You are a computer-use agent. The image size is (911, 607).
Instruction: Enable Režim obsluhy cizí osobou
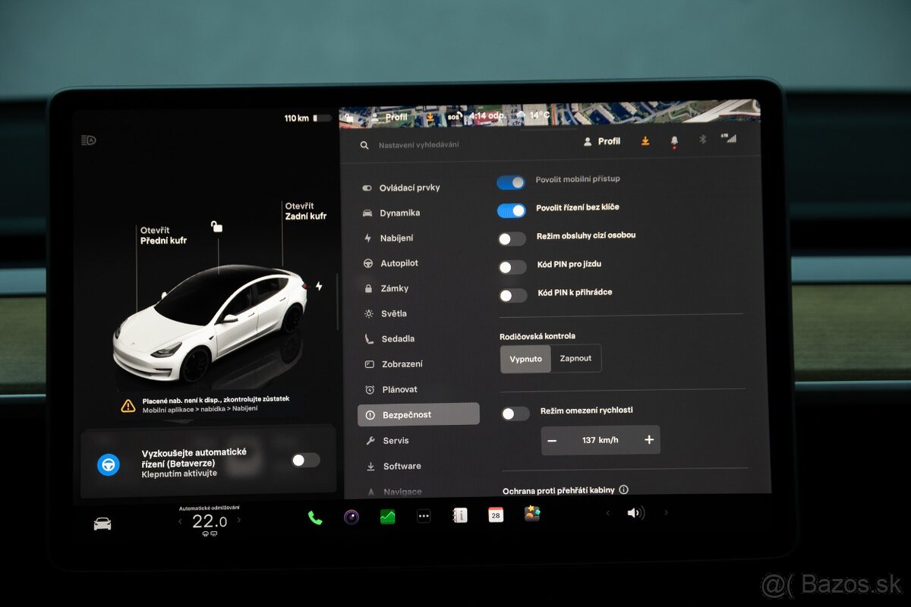tap(511, 238)
